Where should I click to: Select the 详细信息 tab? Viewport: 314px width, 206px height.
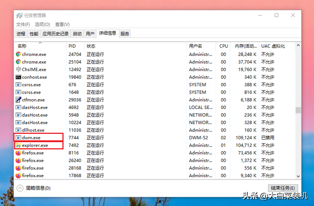[x=107, y=33]
